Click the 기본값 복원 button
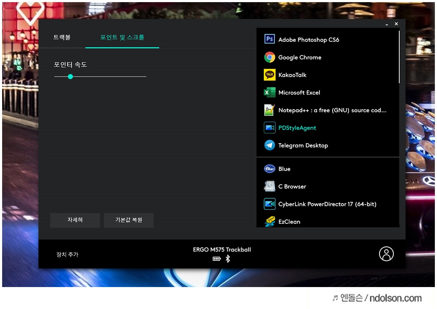This screenshot has height=309, width=437. 128,220
